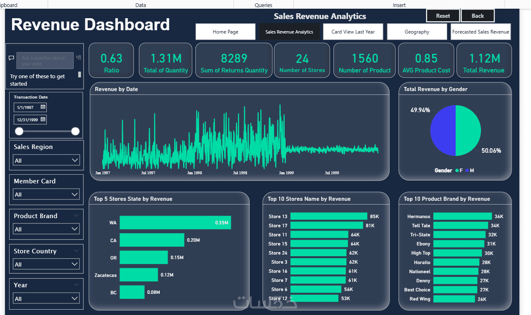Viewport: 531px width, 315px height.
Task: Open the Geography page
Action: pyautogui.click(x=417, y=32)
